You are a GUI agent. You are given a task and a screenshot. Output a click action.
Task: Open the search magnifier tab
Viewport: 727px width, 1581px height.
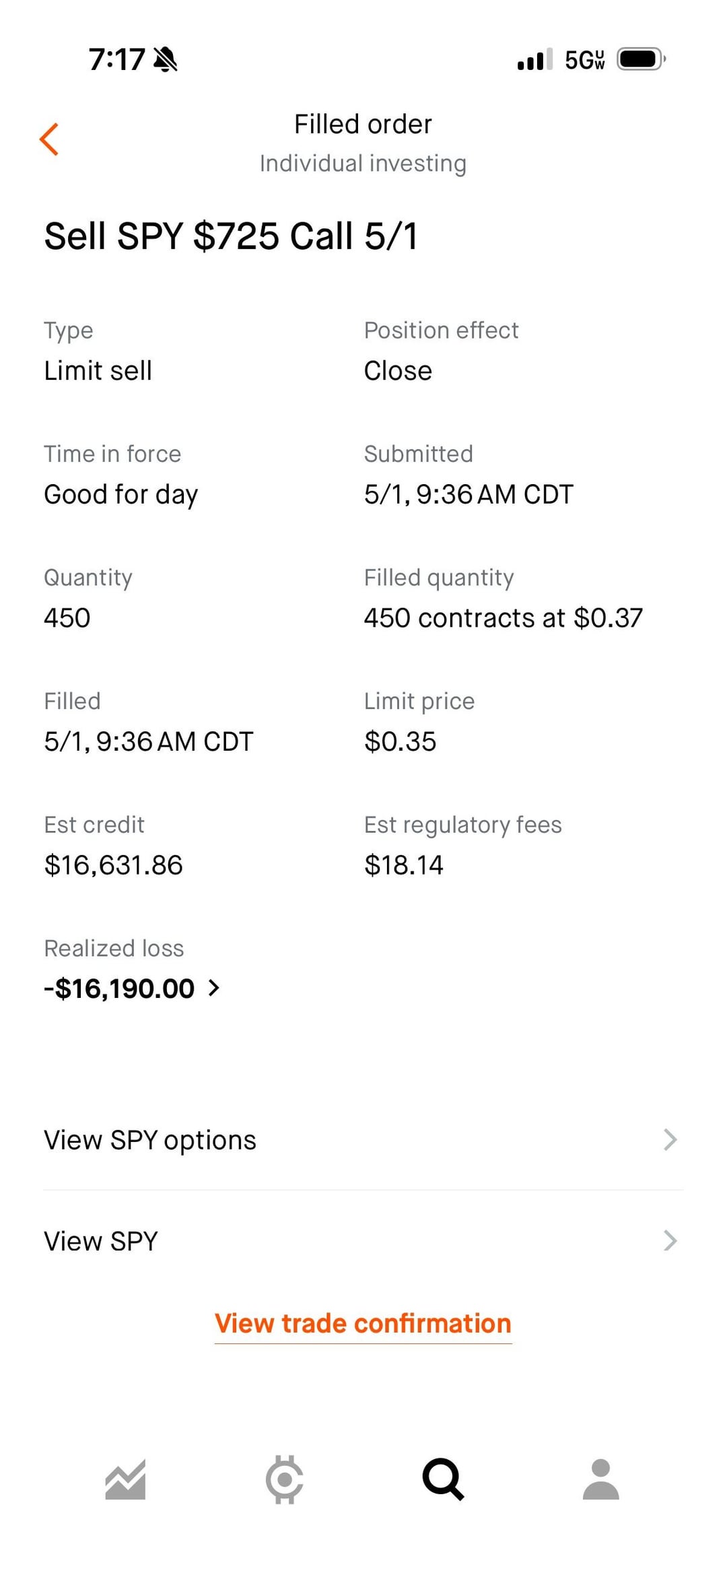pos(443,1479)
